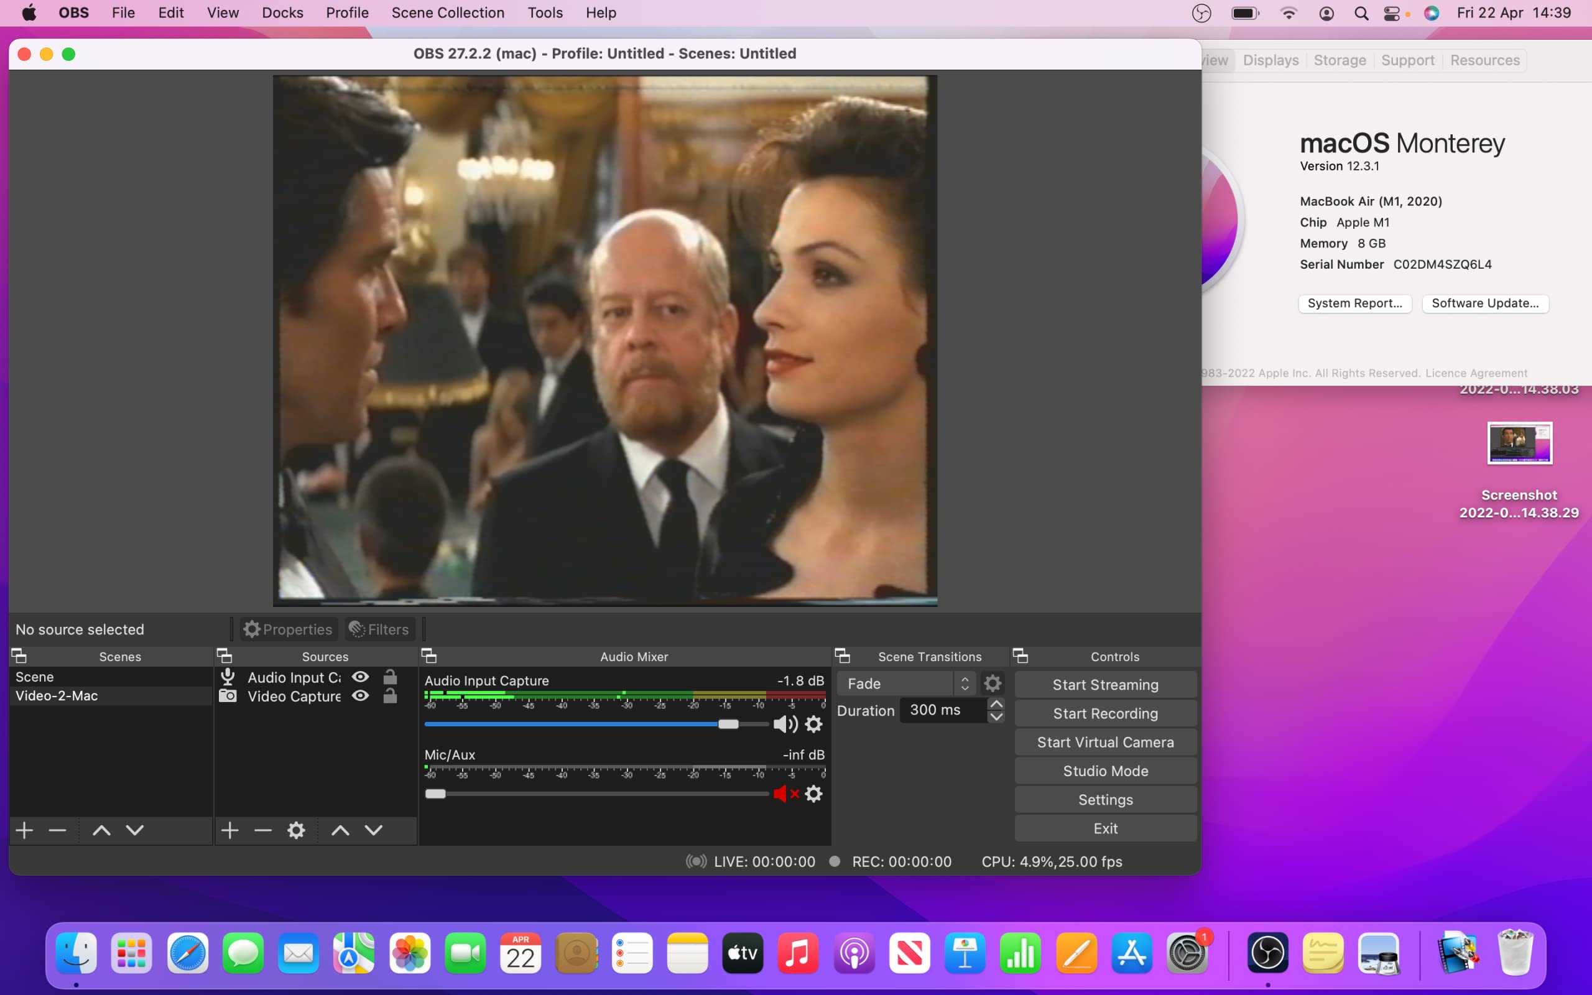Screen dimensions: 1592x995
Task: Click Start Streaming
Action: pyautogui.click(x=1105, y=685)
